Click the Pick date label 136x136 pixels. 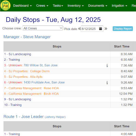pyautogui.click(x=71, y=29)
